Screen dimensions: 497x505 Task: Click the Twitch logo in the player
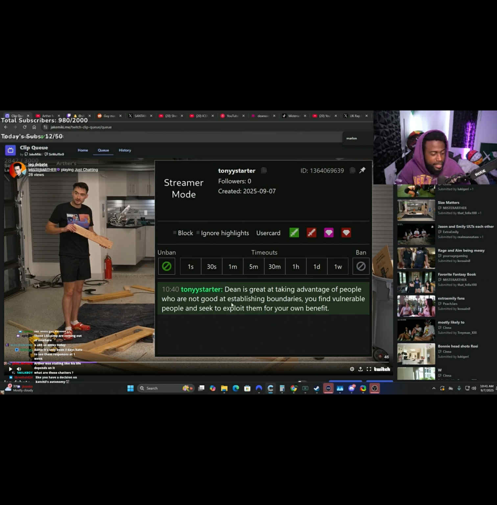[382, 369]
